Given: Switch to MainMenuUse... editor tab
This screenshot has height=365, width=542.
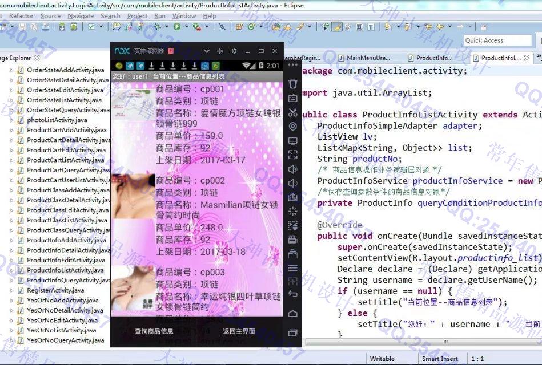Looking at the screenshot, I should pyautogui.click(x=364, y=58).
